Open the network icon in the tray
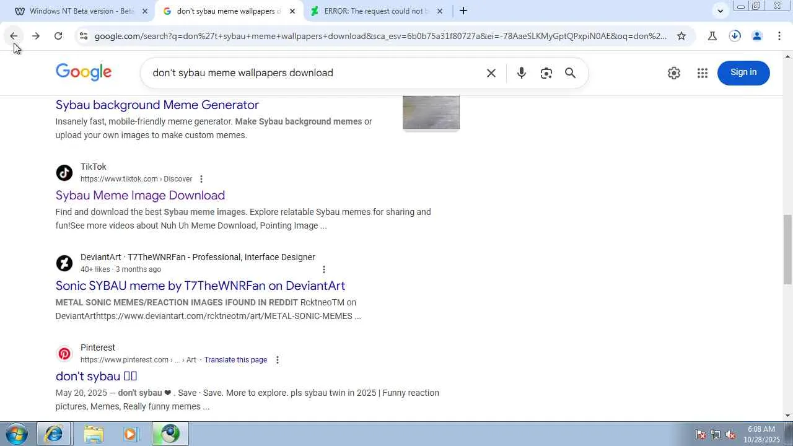This screenshot has height=446, width=793. click(x=716, y=434)
